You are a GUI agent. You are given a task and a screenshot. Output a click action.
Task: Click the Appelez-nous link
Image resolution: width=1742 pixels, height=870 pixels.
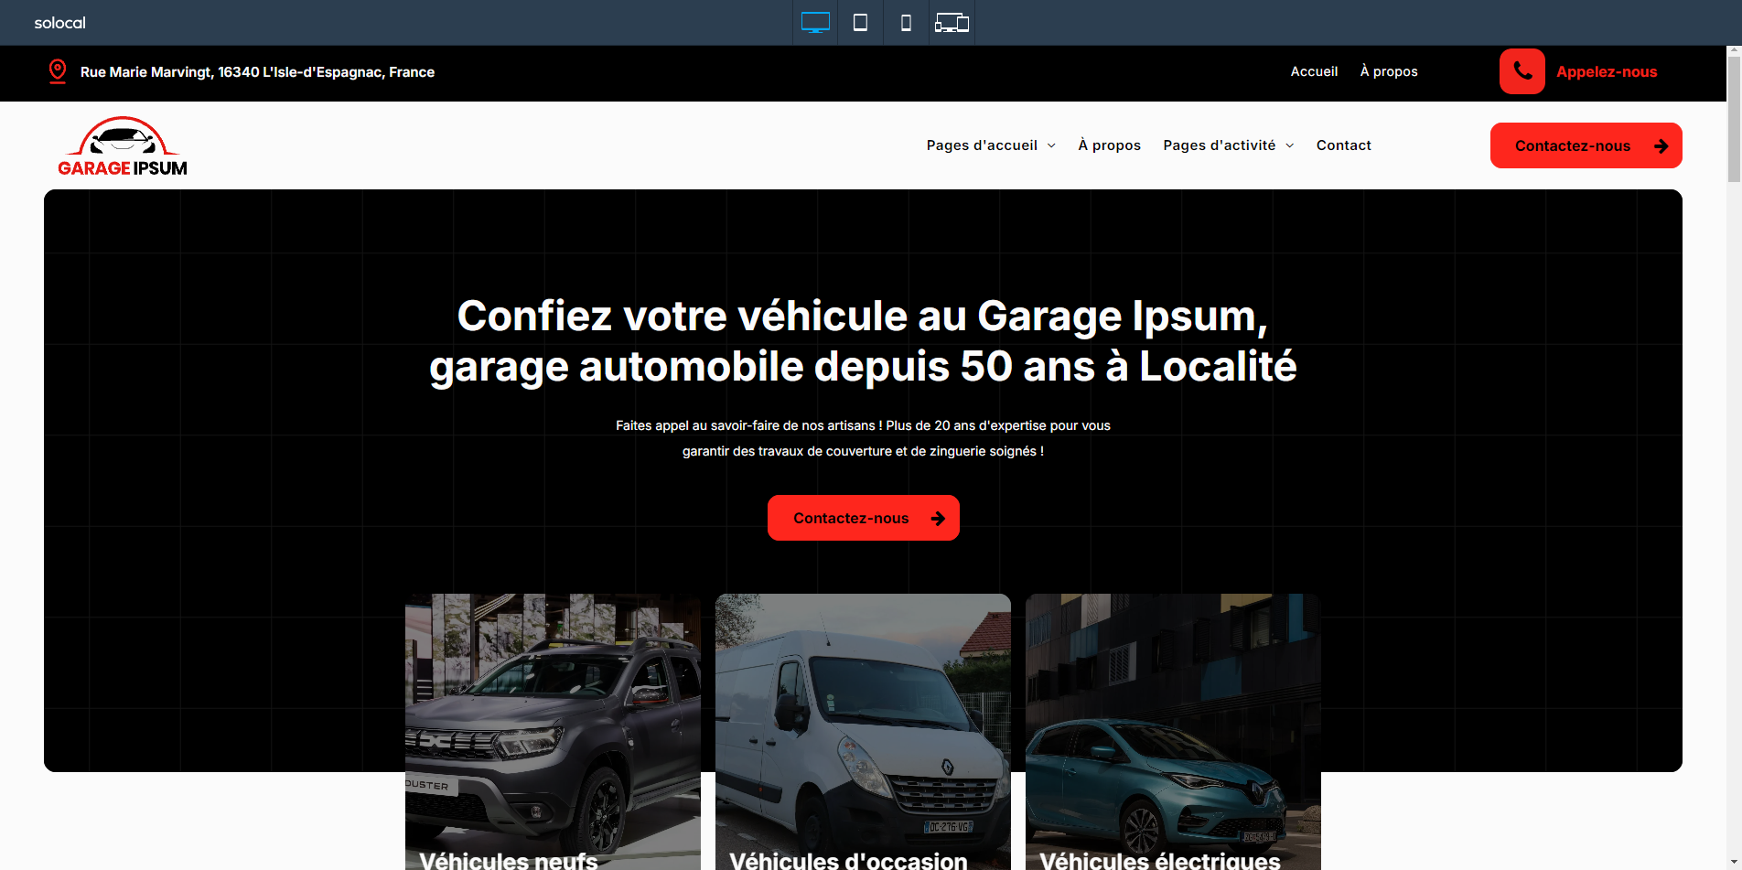coord(1607,71)
